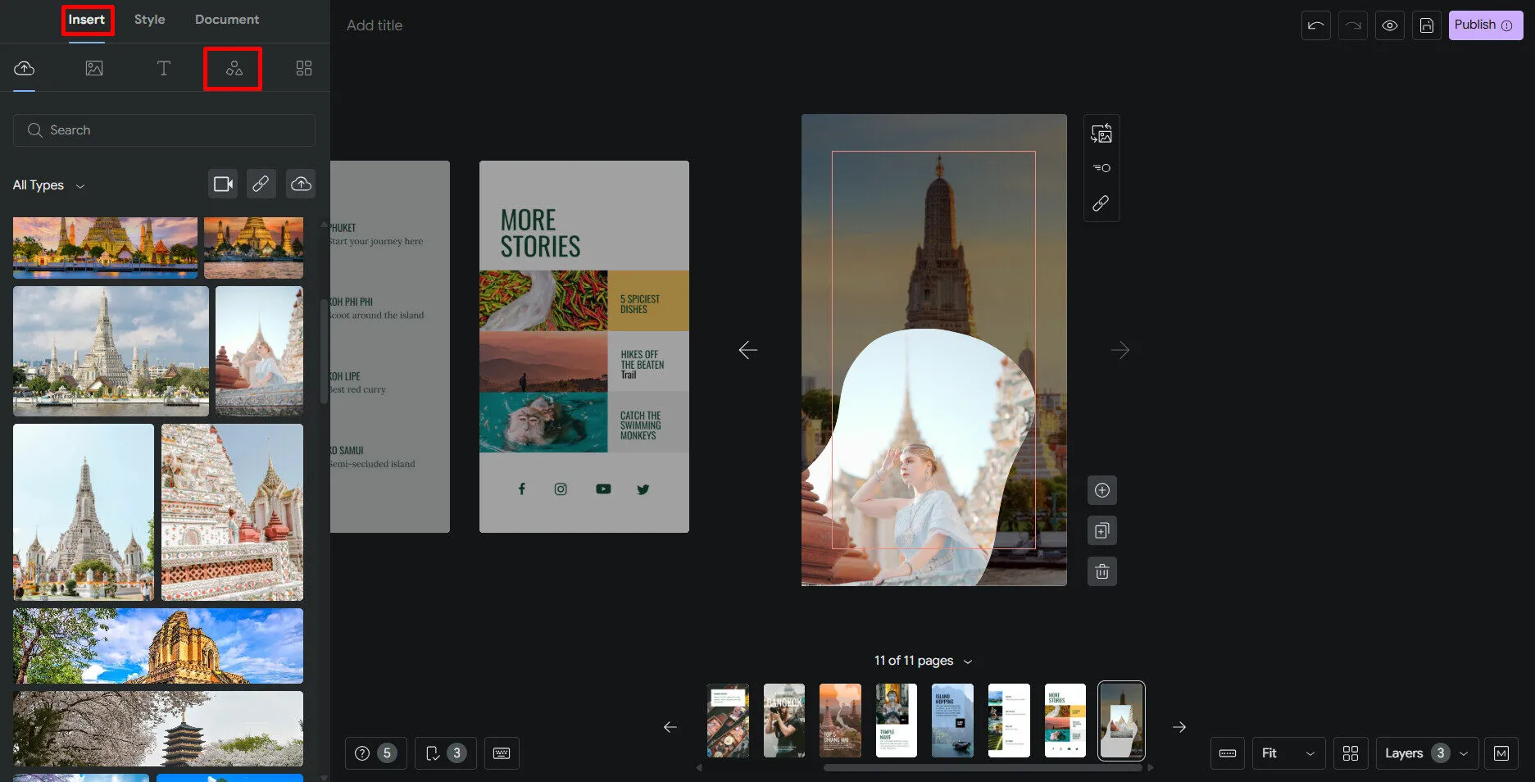Expand the All Types filter dropdown
Viewport: 1535px width, 782px height.
point(49,185)
